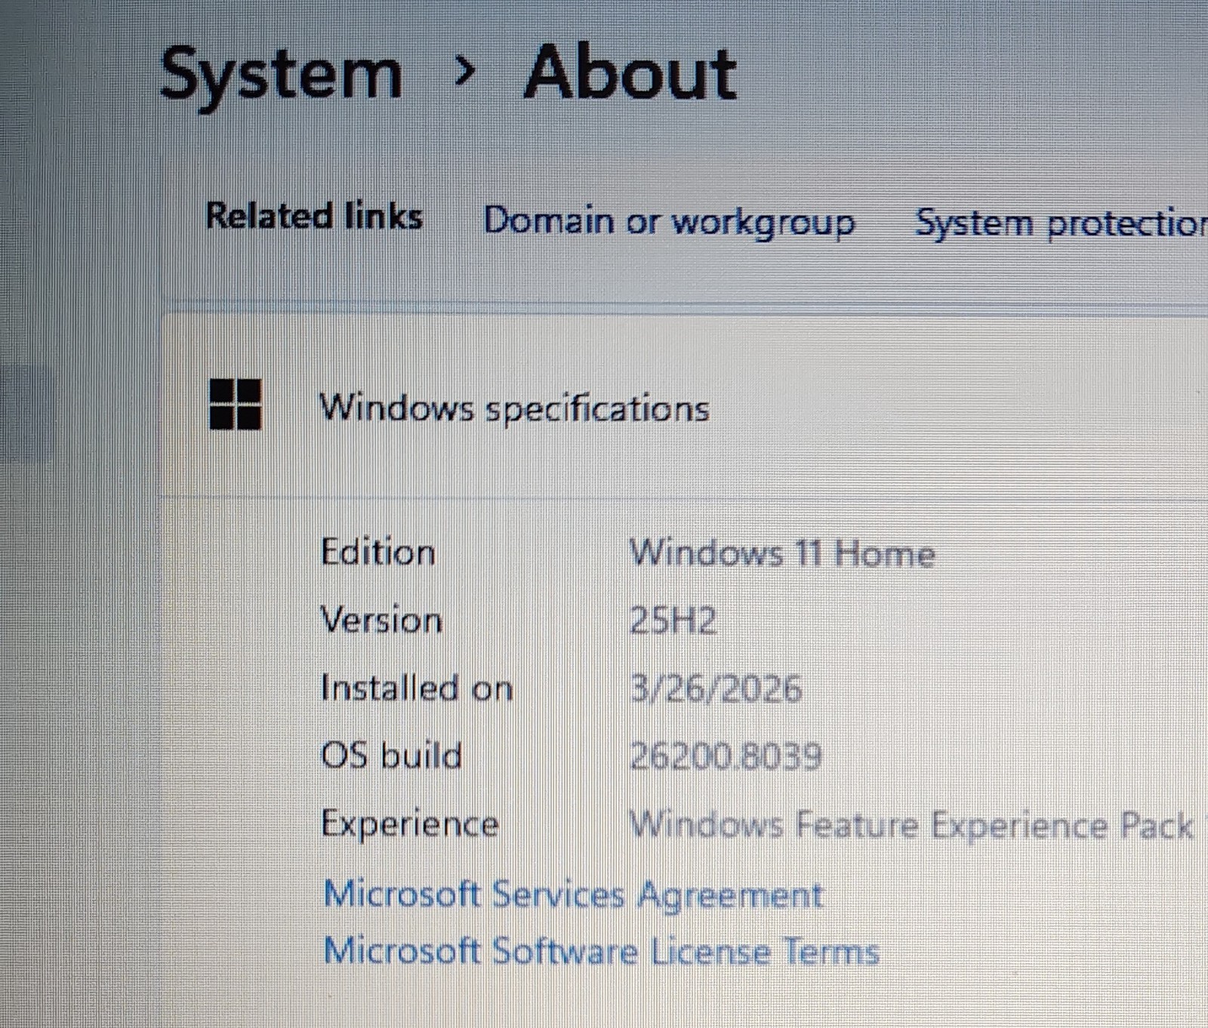Select the Windows Feature Experience Pack text
Viewport: 1208px width, 1028px height.
pos(911,826)
